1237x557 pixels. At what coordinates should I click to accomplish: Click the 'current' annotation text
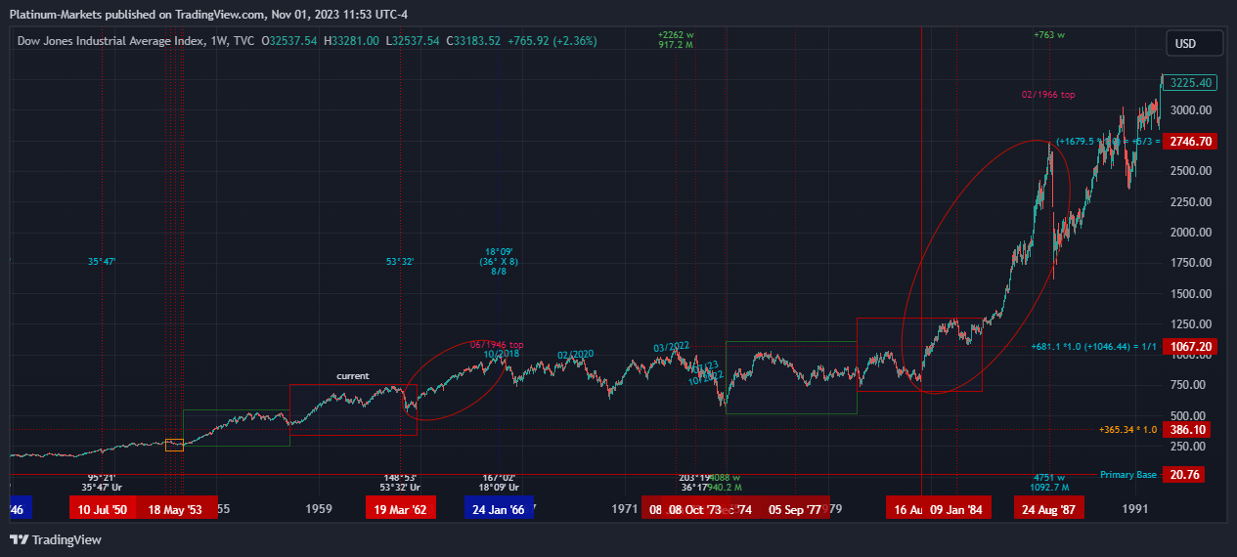353,376
